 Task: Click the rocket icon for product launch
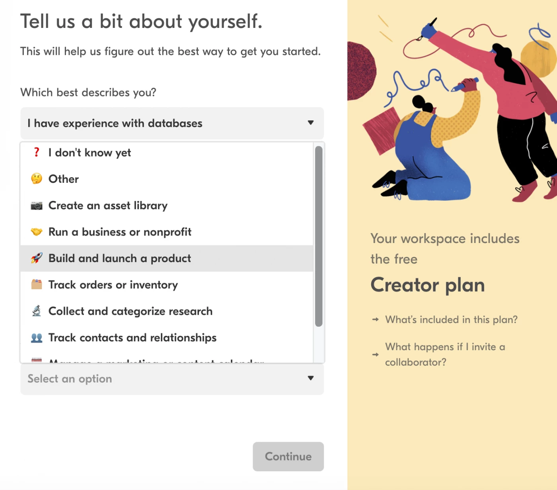pos(37,258)
